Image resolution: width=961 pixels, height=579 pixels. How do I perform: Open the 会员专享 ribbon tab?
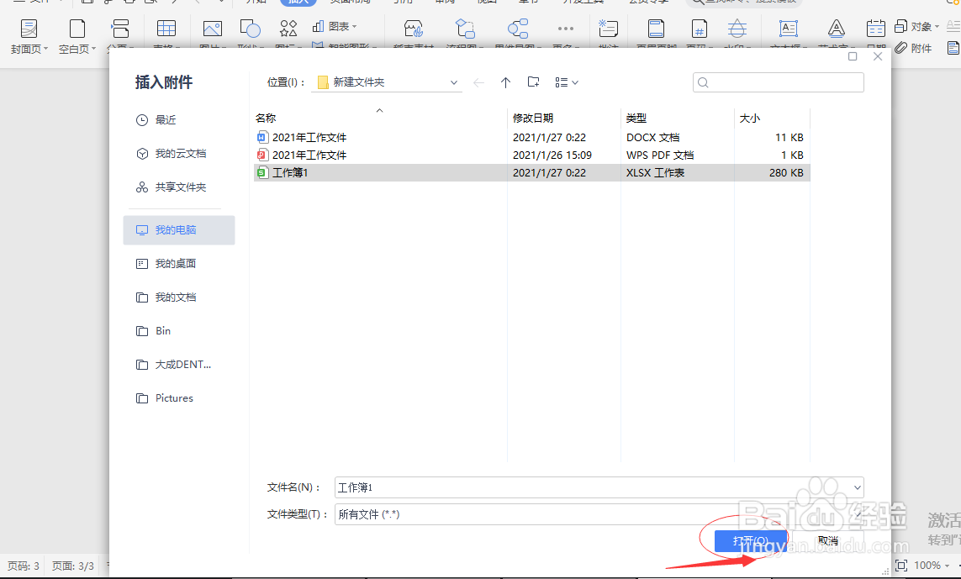(647, 2)
